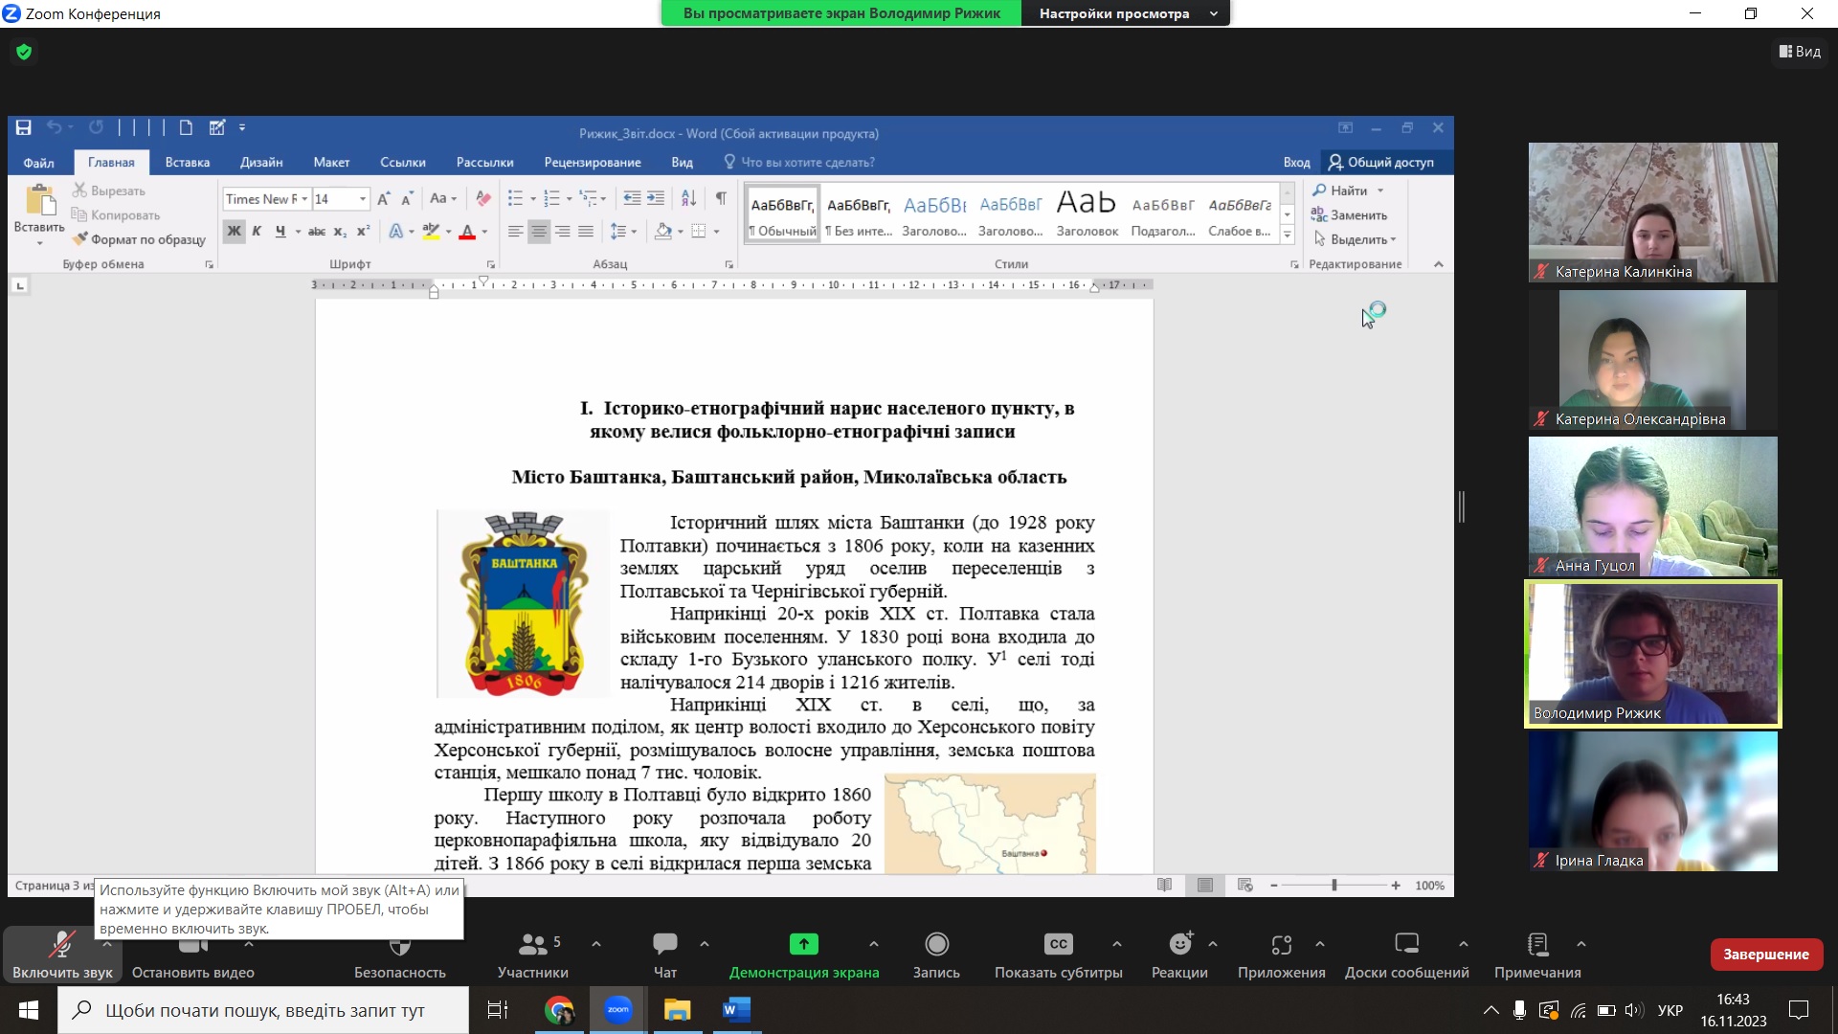Unmute microphone with Включить звук
1838x1034 pixels.
click(62, 946)
